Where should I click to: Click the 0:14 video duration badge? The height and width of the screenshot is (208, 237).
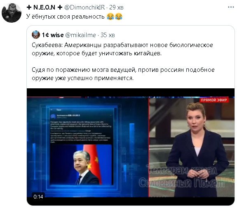(38, 196)
